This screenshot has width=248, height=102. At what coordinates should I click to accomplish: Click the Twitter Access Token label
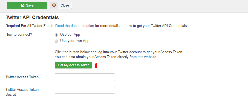[x=22, y=77]
